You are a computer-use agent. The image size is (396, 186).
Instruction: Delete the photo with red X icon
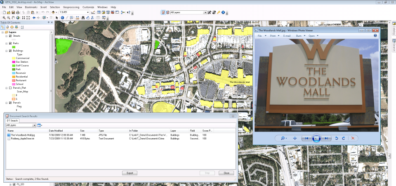(x=353, y=138)
